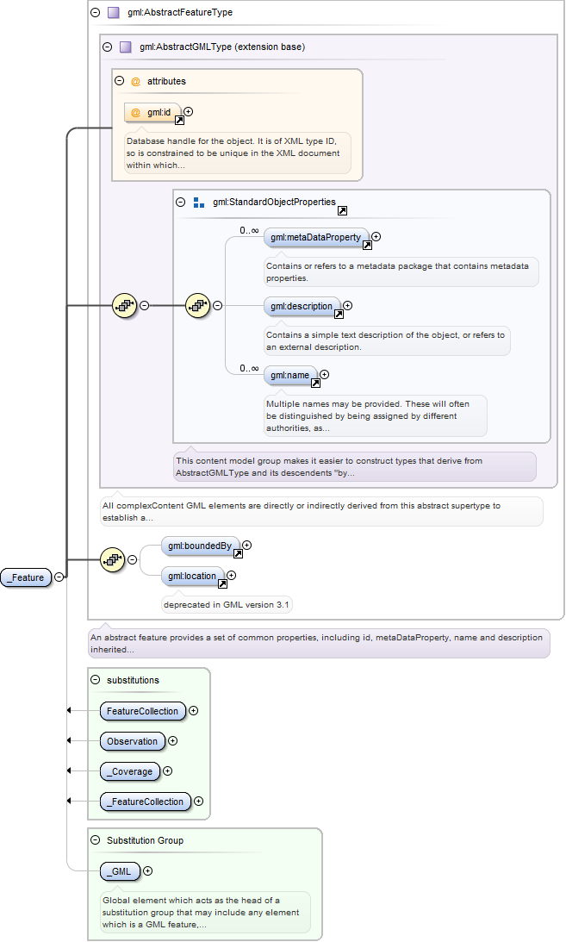Click the purple gml:AbstractFeatureType type icon

pos(114,12)
